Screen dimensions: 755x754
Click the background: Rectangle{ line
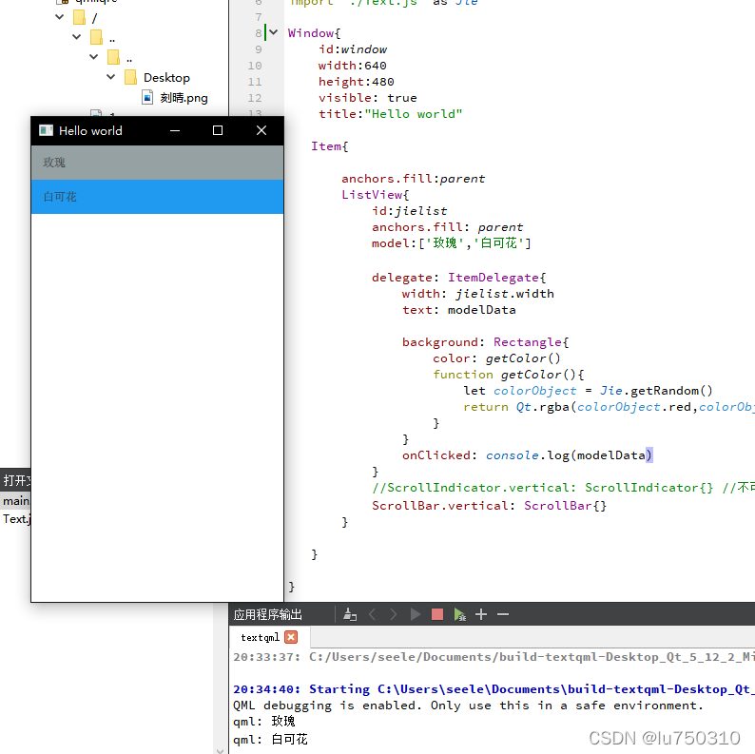(485, 342)
